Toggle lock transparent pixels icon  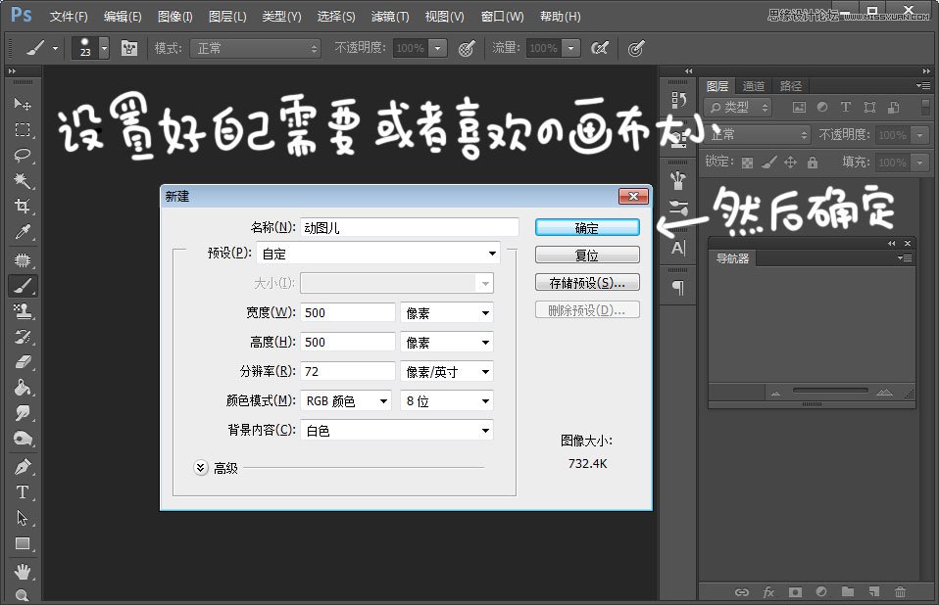pyautogui.click(x=747, y=163)
